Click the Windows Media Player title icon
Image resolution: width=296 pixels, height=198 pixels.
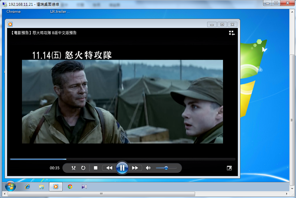10,24
